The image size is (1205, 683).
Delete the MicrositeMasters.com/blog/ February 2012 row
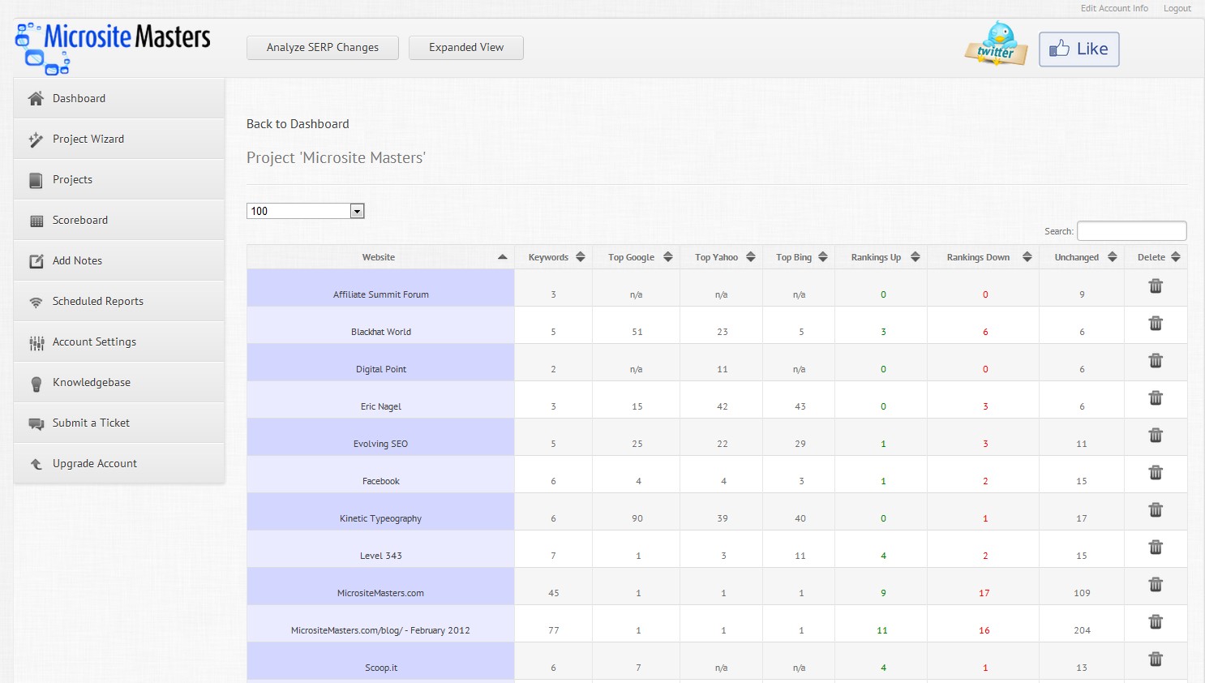point(1156,621)
